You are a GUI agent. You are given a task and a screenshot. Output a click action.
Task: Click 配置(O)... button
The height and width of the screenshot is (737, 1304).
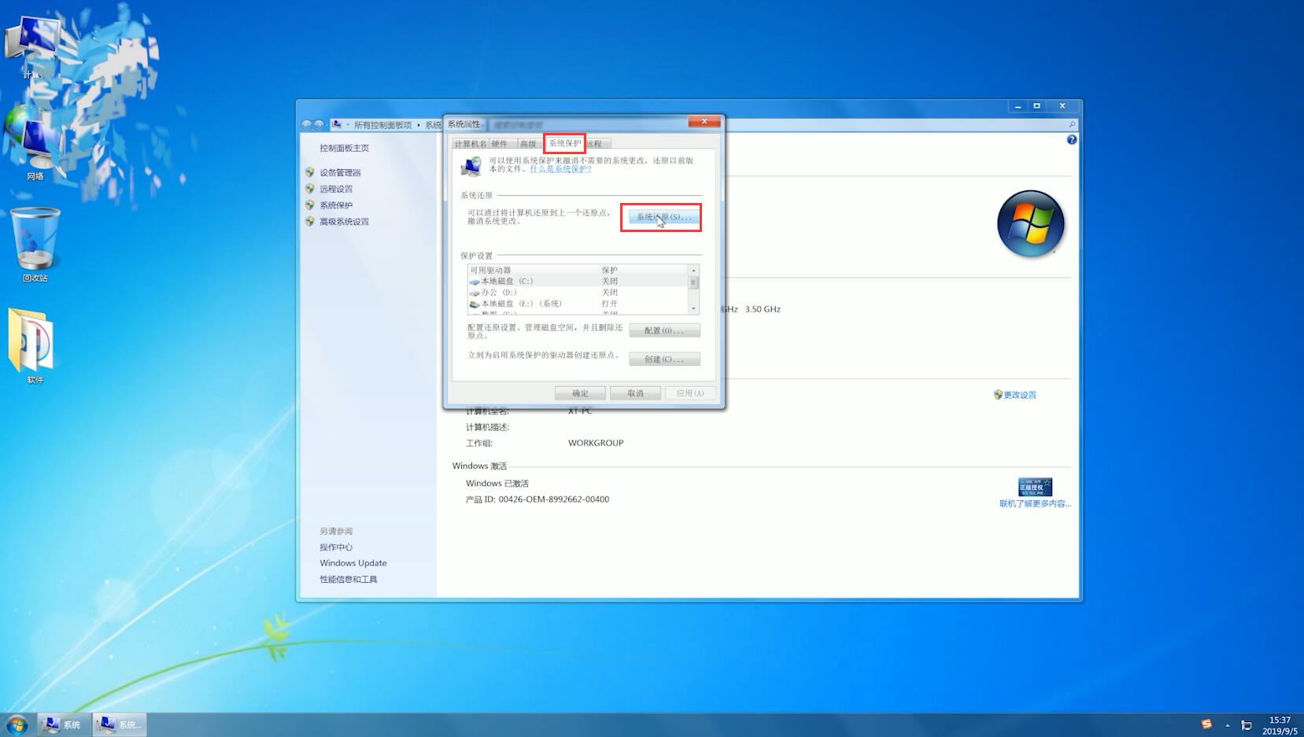(664, 330)
